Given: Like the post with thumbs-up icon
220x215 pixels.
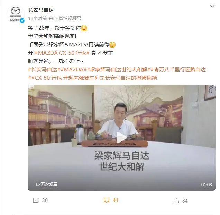Looking at the screenshot, I should coord(176,200).
